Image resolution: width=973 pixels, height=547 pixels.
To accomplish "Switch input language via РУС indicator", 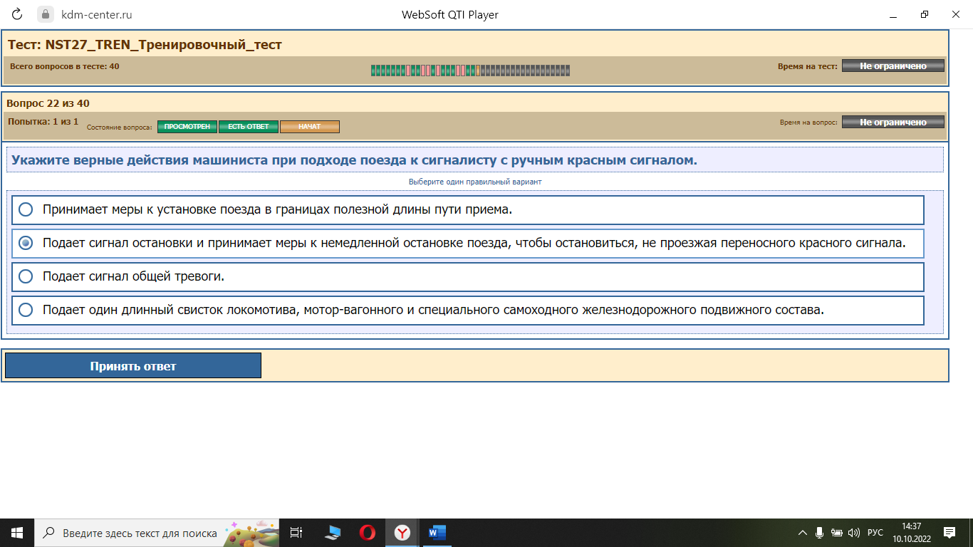I will (875, 532).
